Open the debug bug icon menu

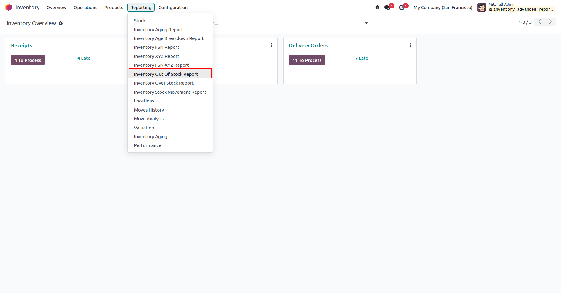(x=377, y=7)
